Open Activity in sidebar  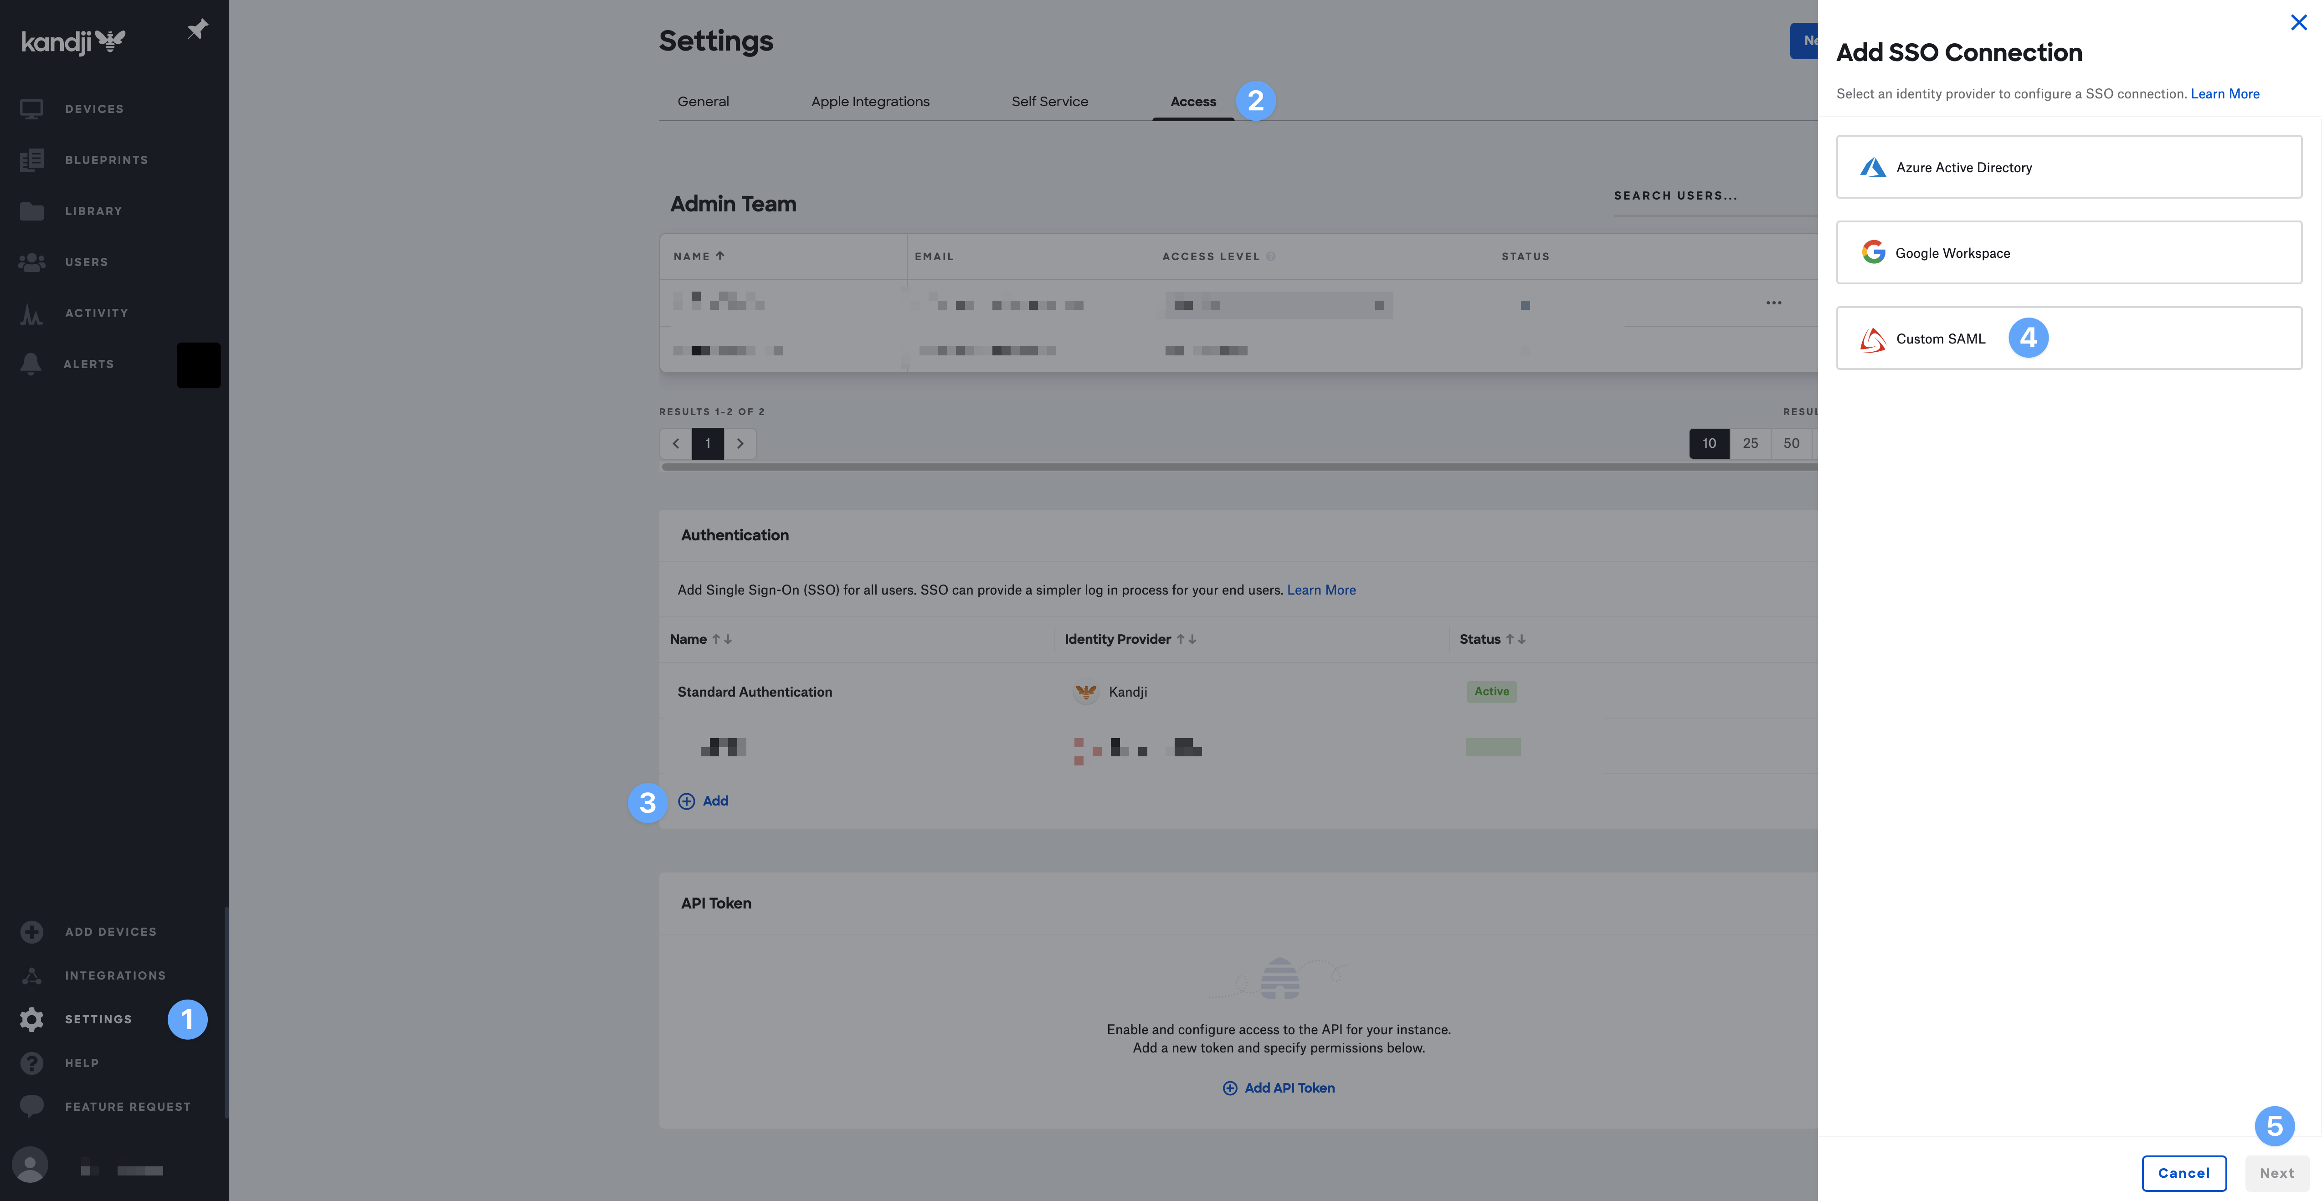[96, 313]
